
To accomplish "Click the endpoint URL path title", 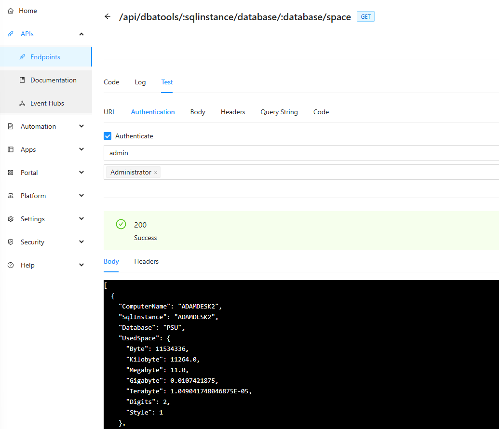I will [235, 17].
